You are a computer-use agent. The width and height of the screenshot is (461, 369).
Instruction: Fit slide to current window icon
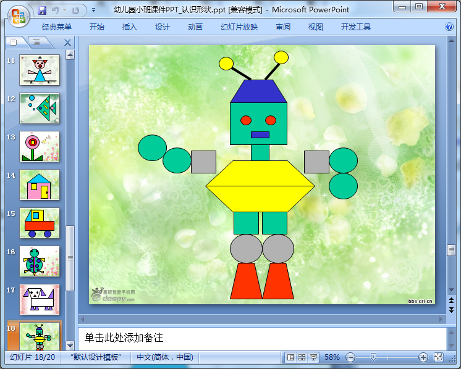(438, 357)
